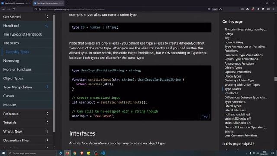Jump to Interfaces in page outline
Screen dimensions: 277x156
(231, 93)
